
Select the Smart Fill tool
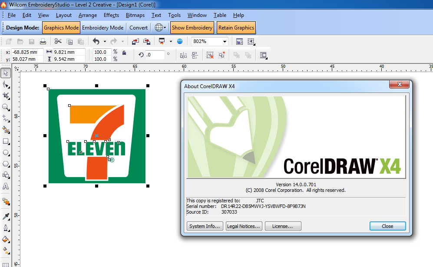tap(6, 130)
